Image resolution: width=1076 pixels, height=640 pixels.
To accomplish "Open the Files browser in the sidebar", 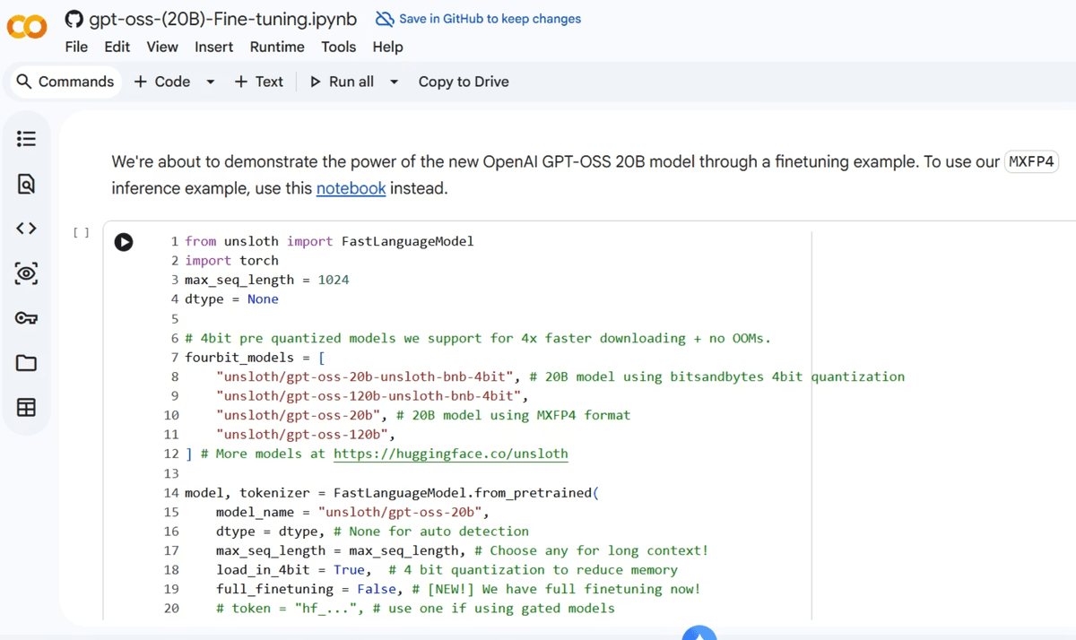I will click(26, 363).
